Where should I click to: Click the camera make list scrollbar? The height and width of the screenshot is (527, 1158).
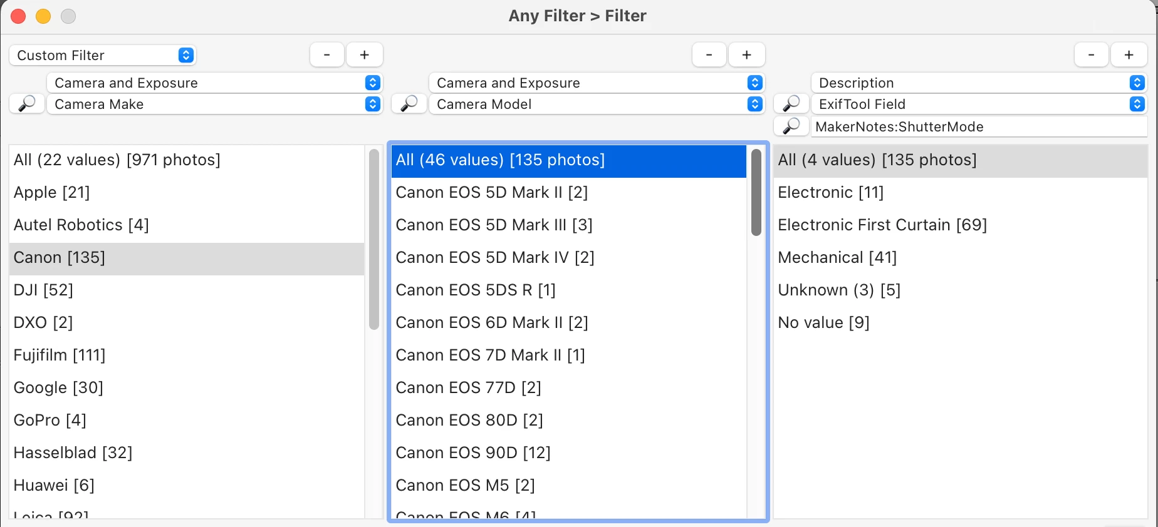point(374,239)
